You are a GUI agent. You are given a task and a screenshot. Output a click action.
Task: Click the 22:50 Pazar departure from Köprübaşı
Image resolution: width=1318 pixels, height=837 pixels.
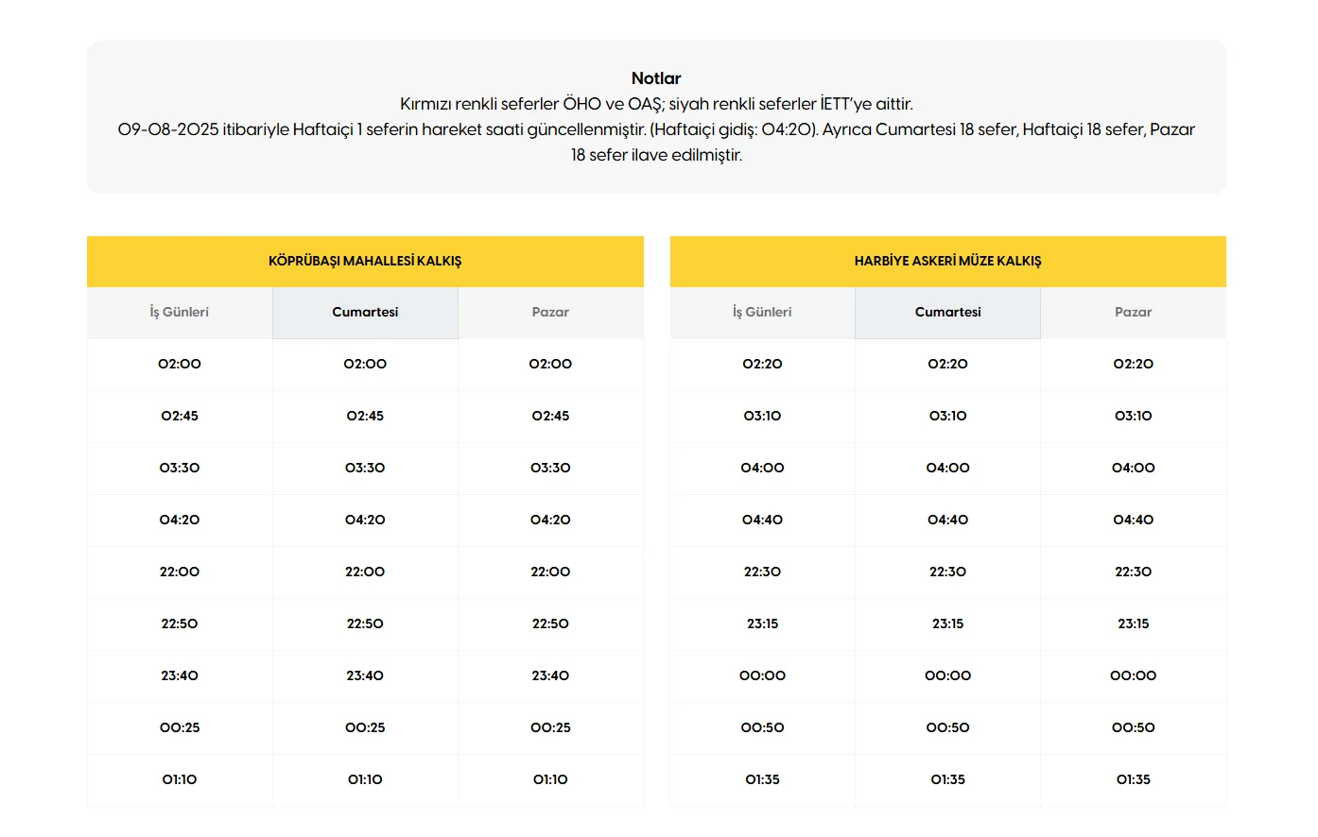point(550,624)
